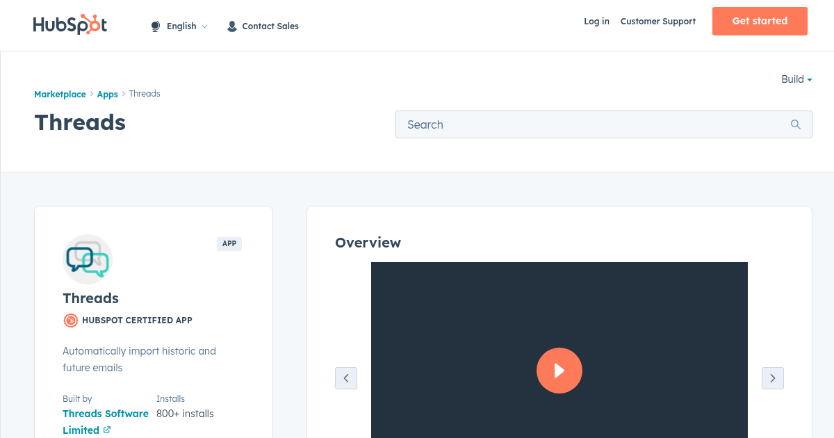Image resolution: width=834 pixels, height=438 pixels.
Task: Click the HubSpot certified badge icon
Action: point(71,321)
